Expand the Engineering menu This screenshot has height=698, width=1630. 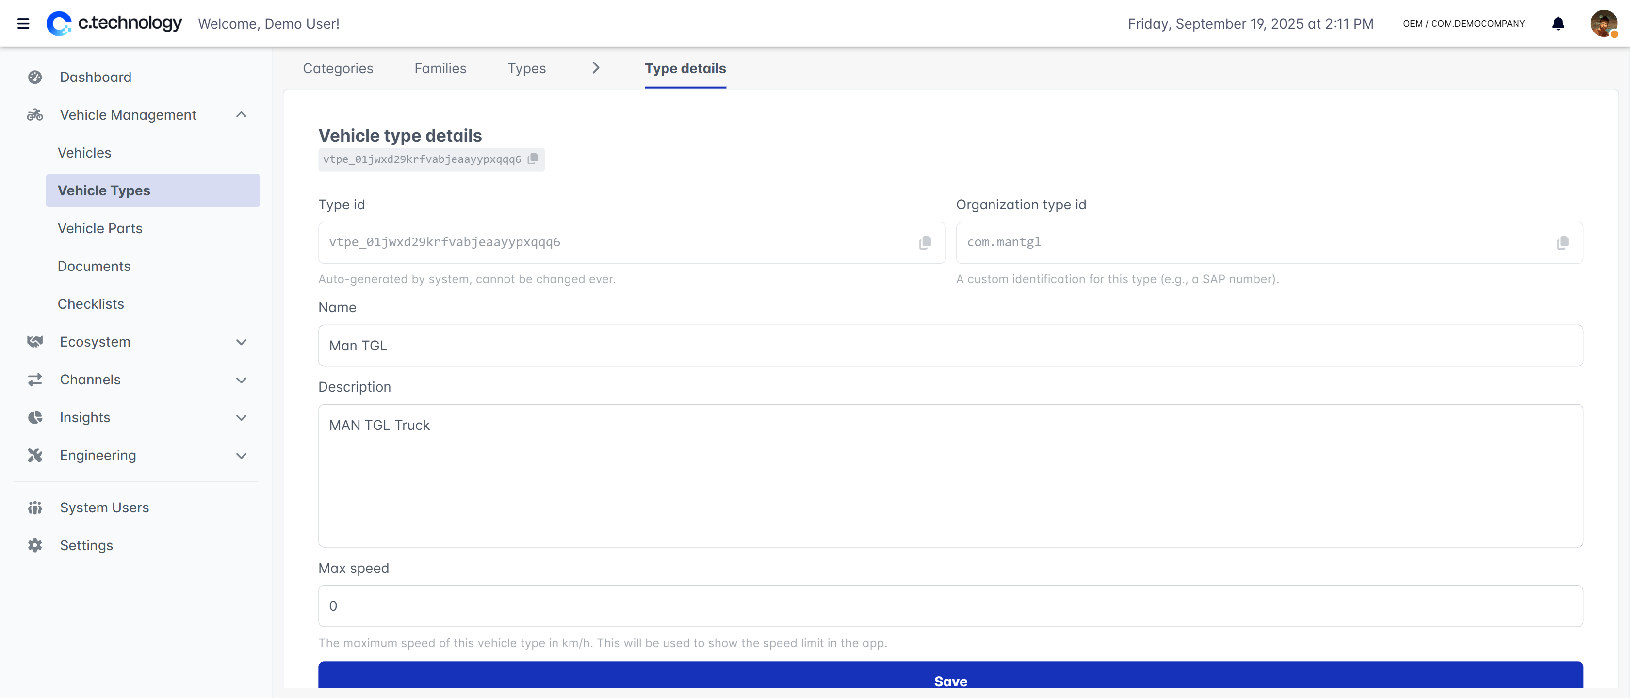click(241, 455)
